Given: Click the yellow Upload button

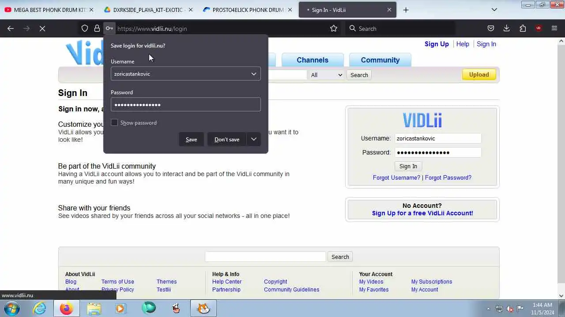Looking at the screenshot, I should (479, 75).
